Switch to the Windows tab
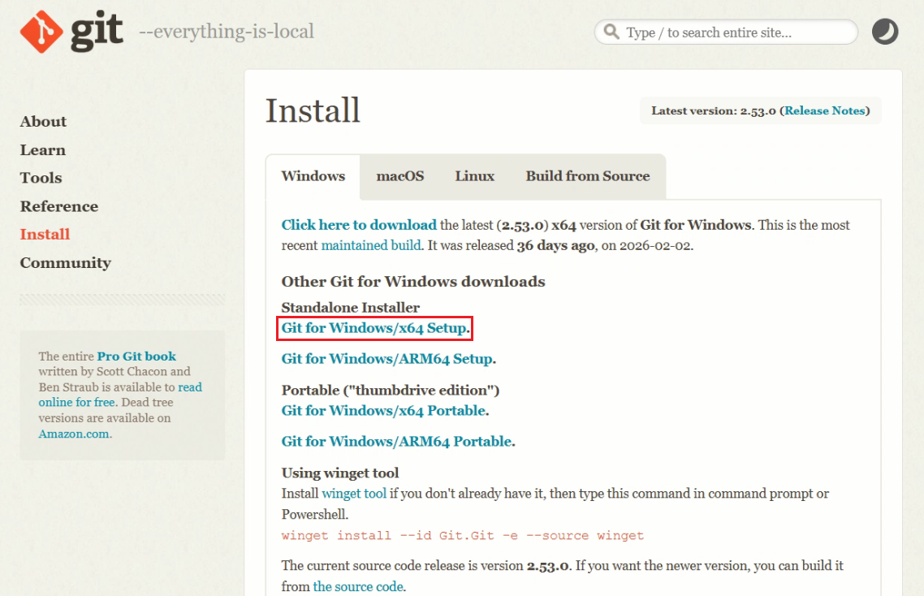Viewport: 924px width, 596px height. pos(313,176)
